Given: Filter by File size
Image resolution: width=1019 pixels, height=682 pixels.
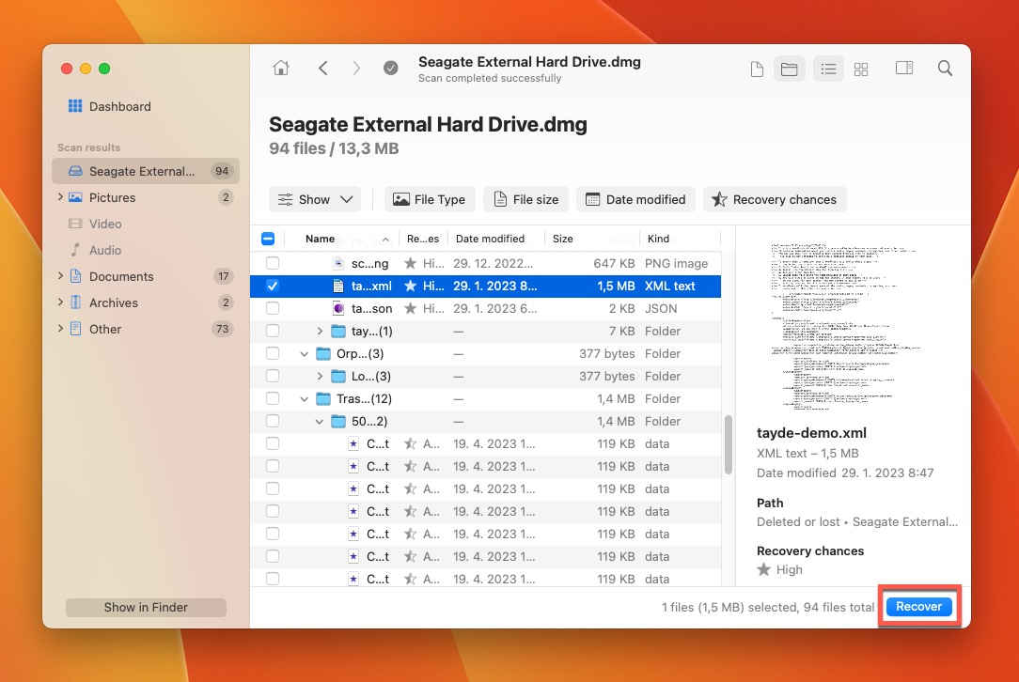Looking at the screenshot, I should pyautogui.click(x=525, y=199).
